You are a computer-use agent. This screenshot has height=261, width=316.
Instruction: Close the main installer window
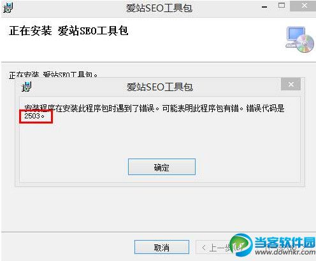304,6
